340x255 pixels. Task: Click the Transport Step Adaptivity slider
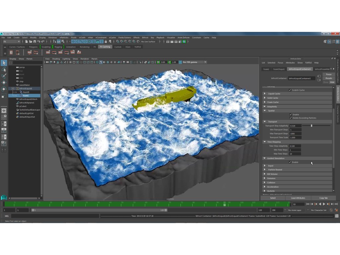point(311,126)
